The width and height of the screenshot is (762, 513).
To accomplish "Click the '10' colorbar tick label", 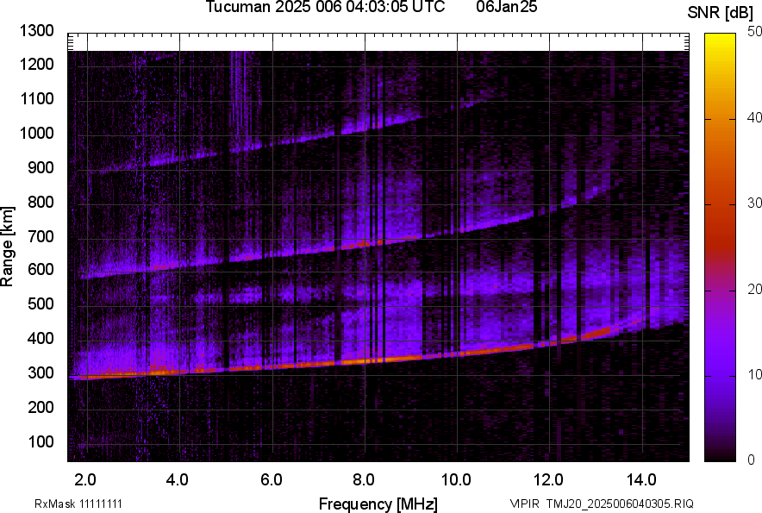I will pos(754,375).
